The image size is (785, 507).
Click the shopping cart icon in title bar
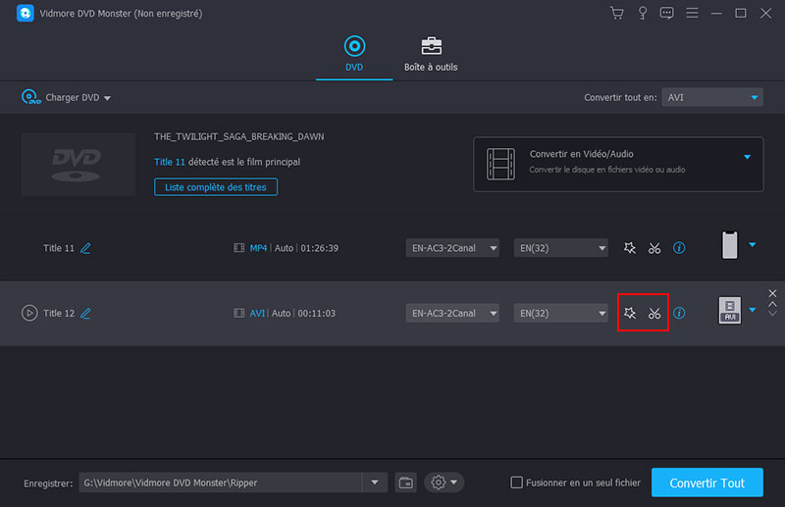(616, 13)
